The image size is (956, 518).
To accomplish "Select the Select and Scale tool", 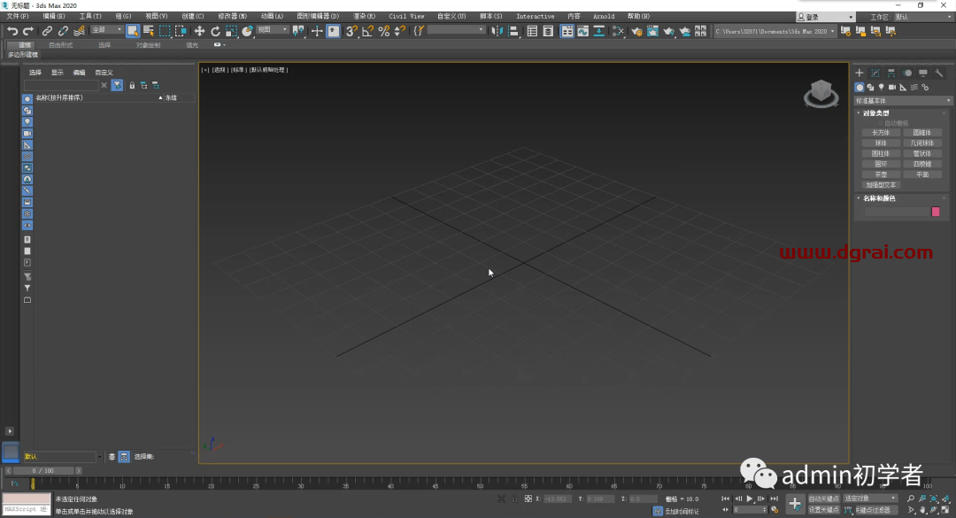I will click(231, 31).
